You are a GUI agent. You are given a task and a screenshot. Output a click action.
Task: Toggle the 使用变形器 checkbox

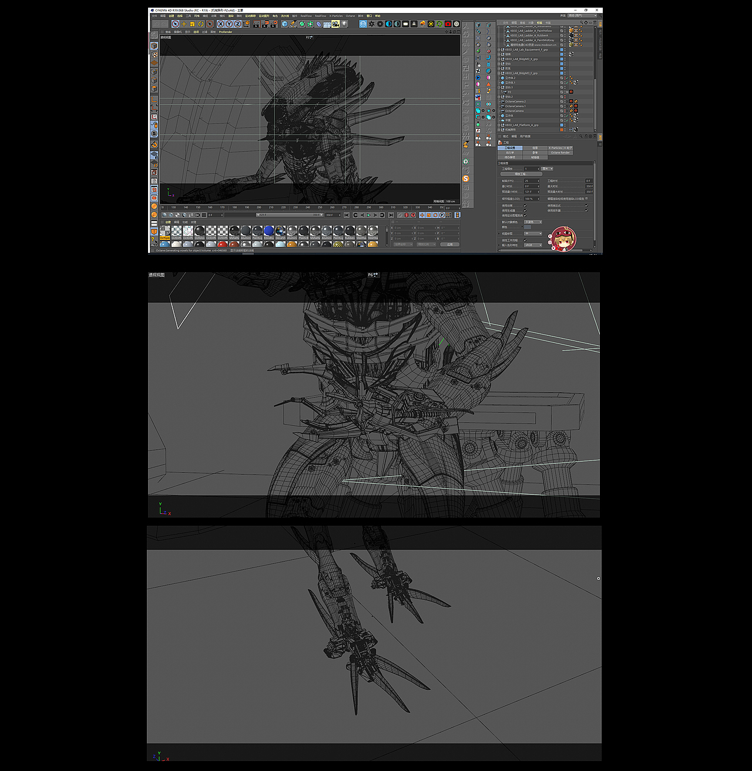(586, 211)
